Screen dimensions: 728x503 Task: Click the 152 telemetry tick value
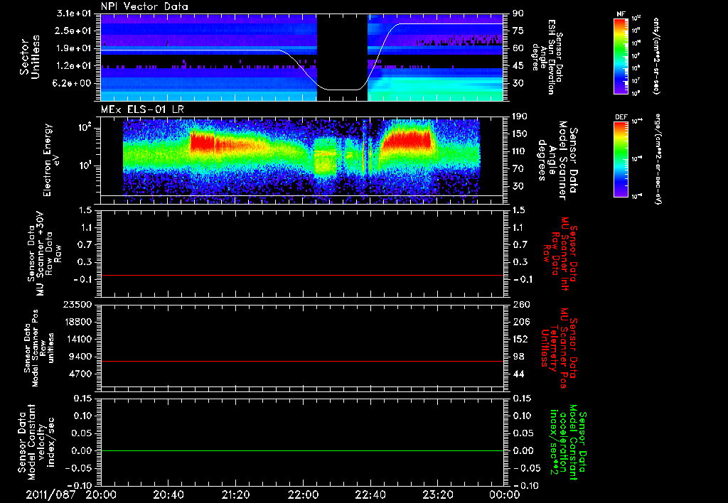click(520, 339)
